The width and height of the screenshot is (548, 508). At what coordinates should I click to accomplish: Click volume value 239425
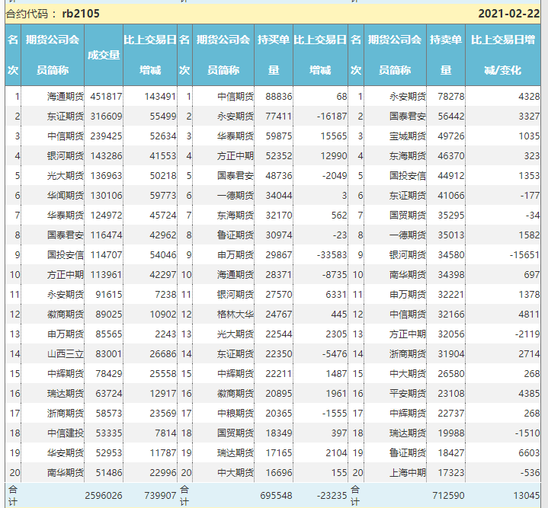pyautogui.click(x=106, y=136)
